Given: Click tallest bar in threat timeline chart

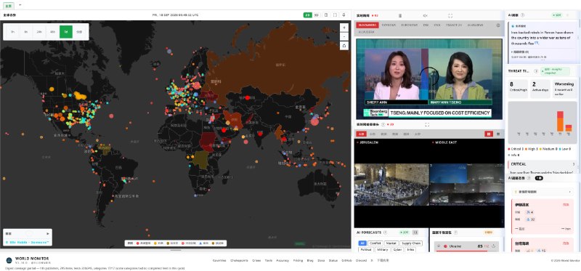Looking at the screenshot, I should point(560,121).
